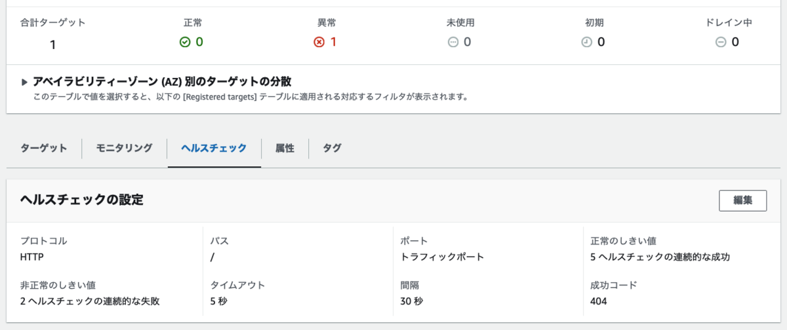Click the healthy target count 0

click(199, 42)
